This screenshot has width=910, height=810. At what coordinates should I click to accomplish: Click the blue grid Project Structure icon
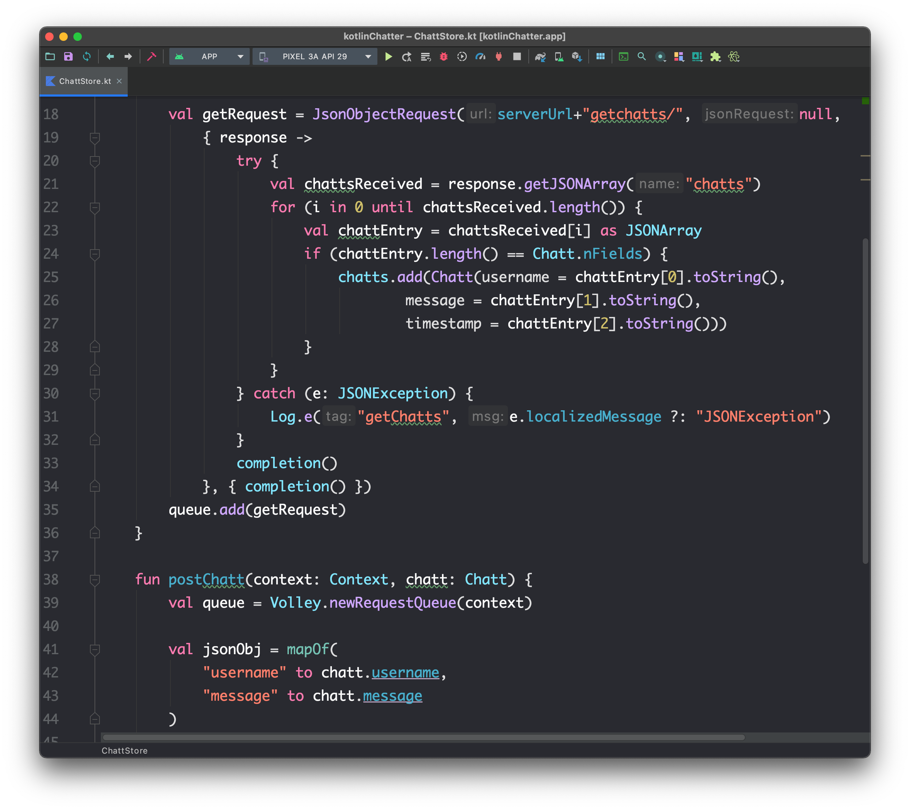tap(600, 56)
